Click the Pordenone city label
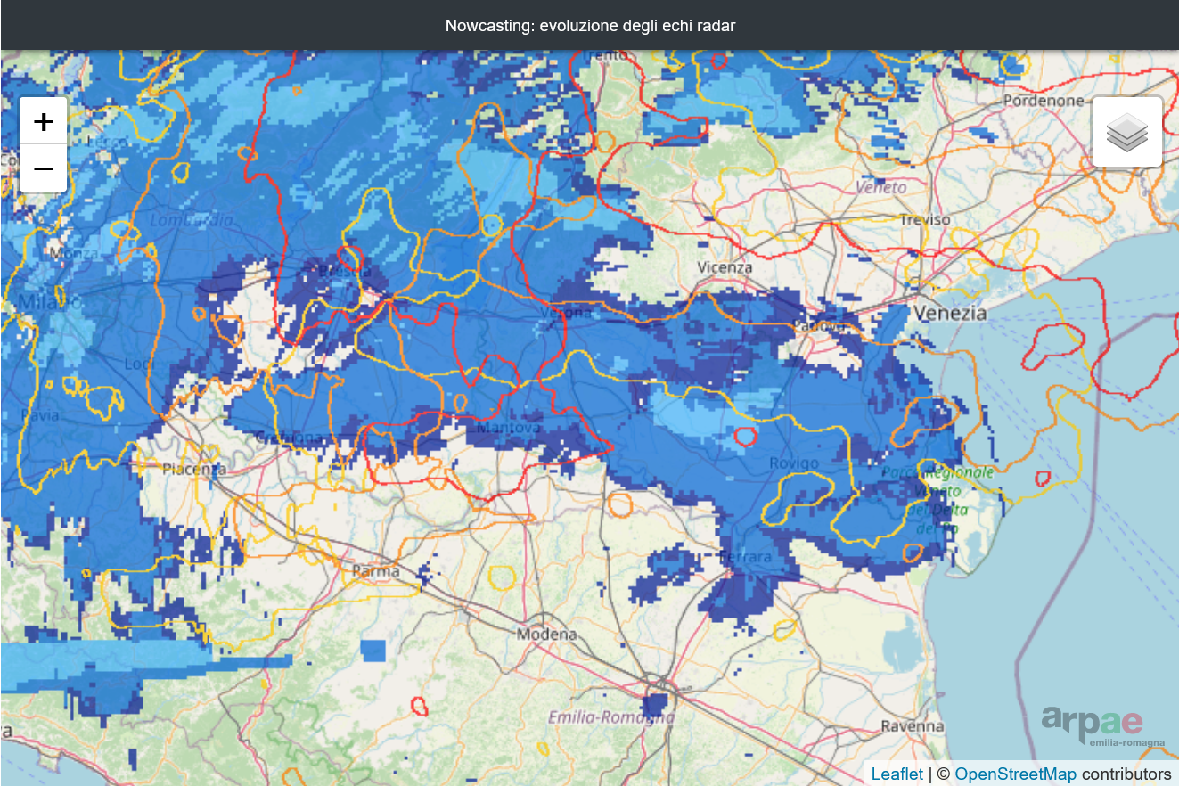The width and height of the screenshot is (1179, 786). click(1044, 101)
